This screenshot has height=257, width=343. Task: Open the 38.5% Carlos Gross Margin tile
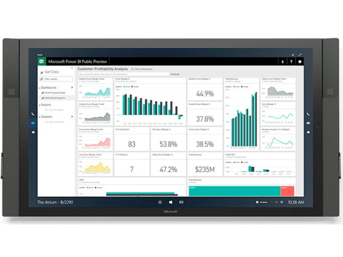[x=205, y=139]
